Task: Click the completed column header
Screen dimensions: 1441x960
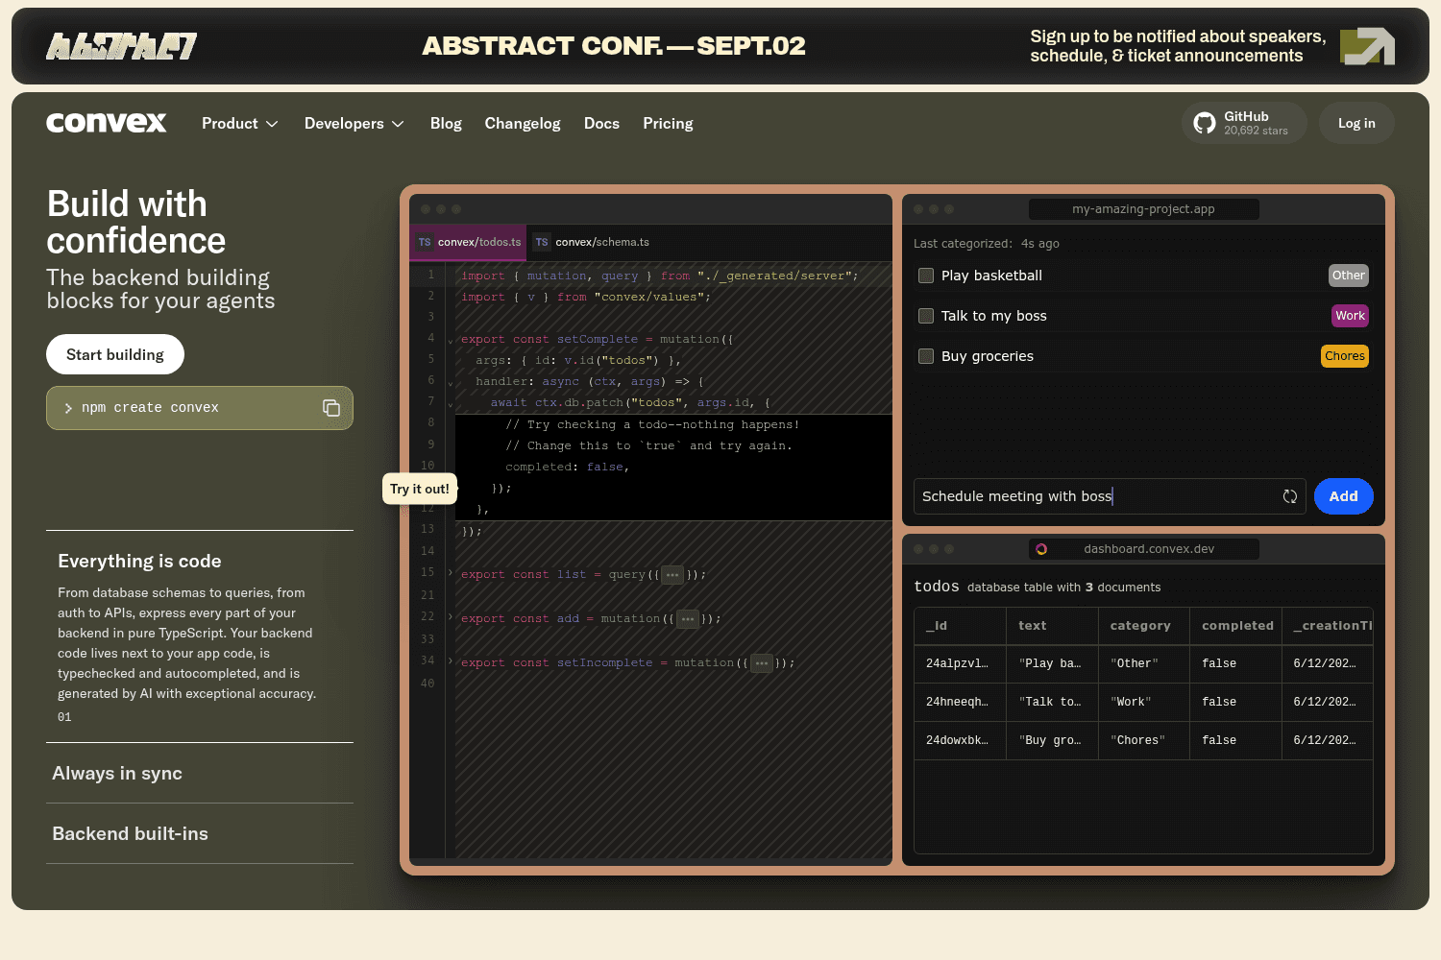Action: tap(1237, 626)
